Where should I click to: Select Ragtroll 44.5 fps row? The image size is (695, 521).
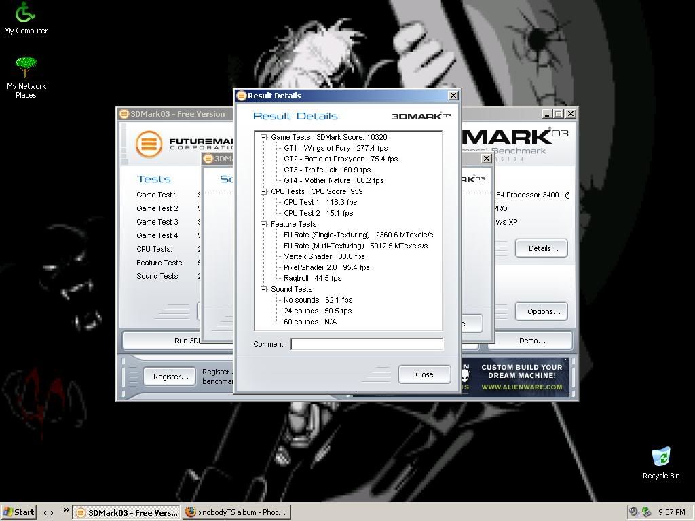[x=312, y=278]
